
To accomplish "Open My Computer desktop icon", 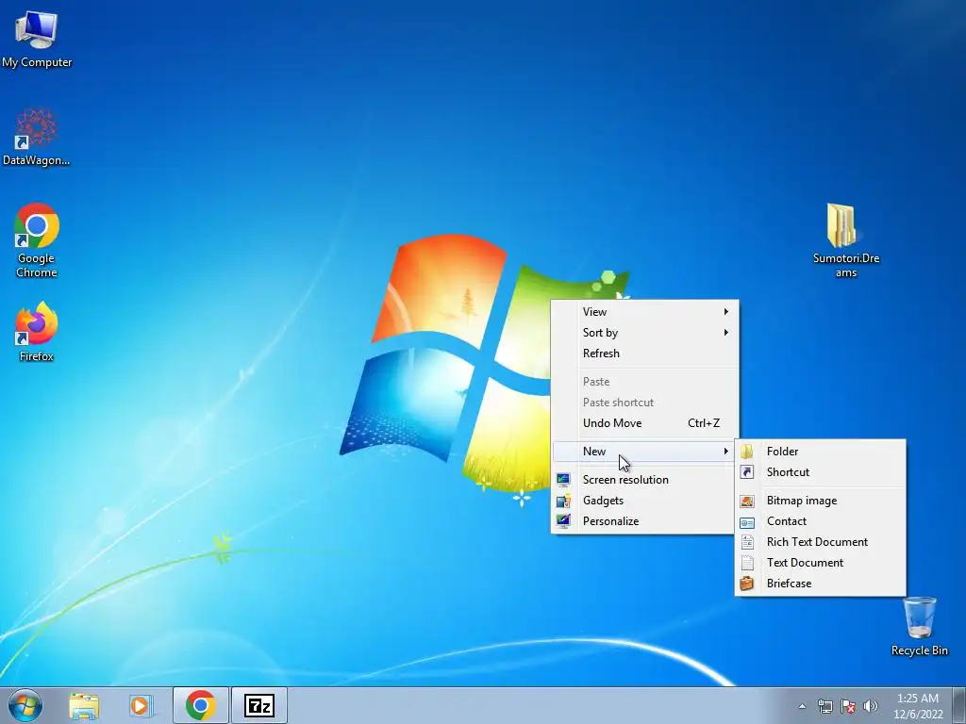I will (x=37, y=37).
